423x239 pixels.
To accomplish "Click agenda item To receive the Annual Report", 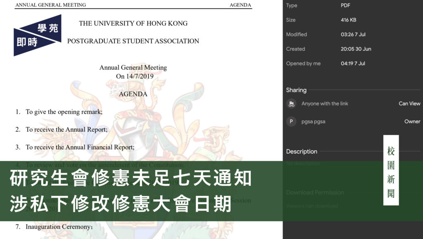I will (x=67, y=129).
